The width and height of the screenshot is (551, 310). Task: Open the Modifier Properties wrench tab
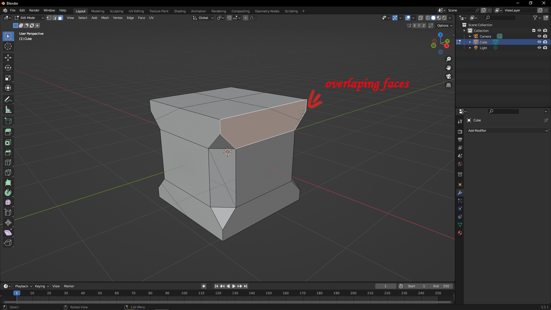tap(460, 192)
